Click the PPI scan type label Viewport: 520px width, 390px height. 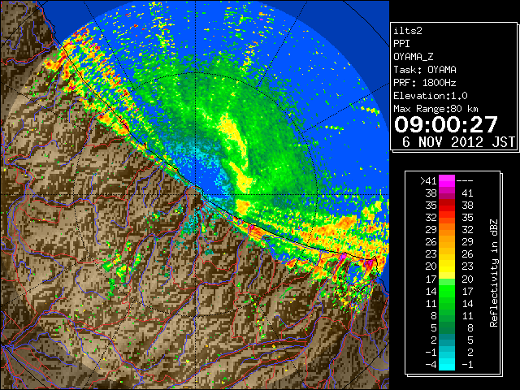pyautogui.click(x=401, y=44)
